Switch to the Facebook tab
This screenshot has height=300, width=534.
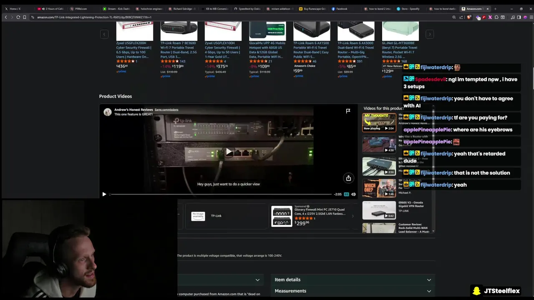(342, 9)
